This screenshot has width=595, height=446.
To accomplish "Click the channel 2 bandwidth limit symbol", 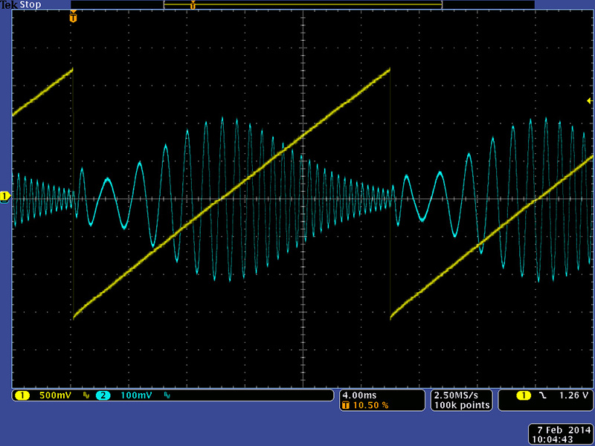I will coord(167,395).
